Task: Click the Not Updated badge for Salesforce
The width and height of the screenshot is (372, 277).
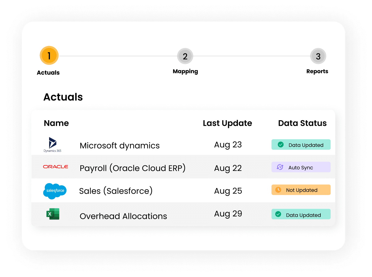Action: pos(301,190)
